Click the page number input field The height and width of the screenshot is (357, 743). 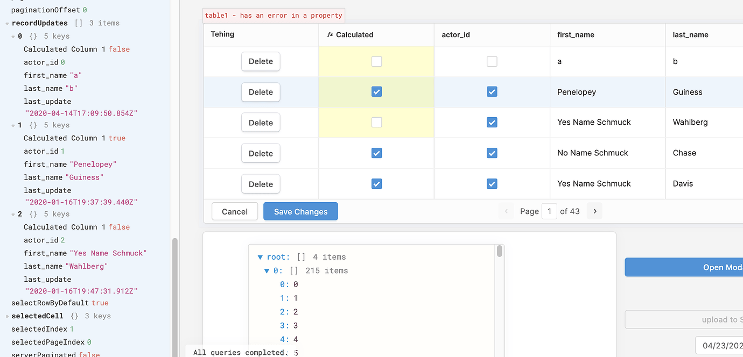pyautogui.click(x=549, y=211)
